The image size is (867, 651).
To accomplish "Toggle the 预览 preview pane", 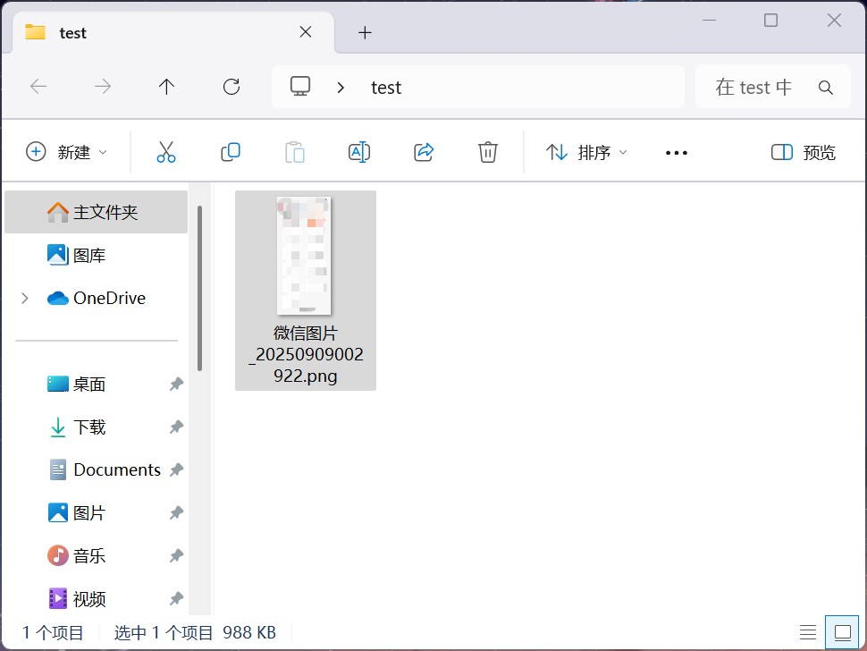I will [803, 152].
